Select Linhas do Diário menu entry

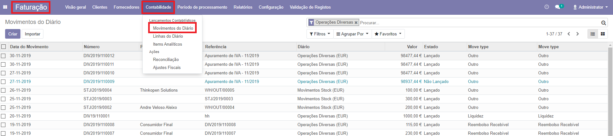168,36
